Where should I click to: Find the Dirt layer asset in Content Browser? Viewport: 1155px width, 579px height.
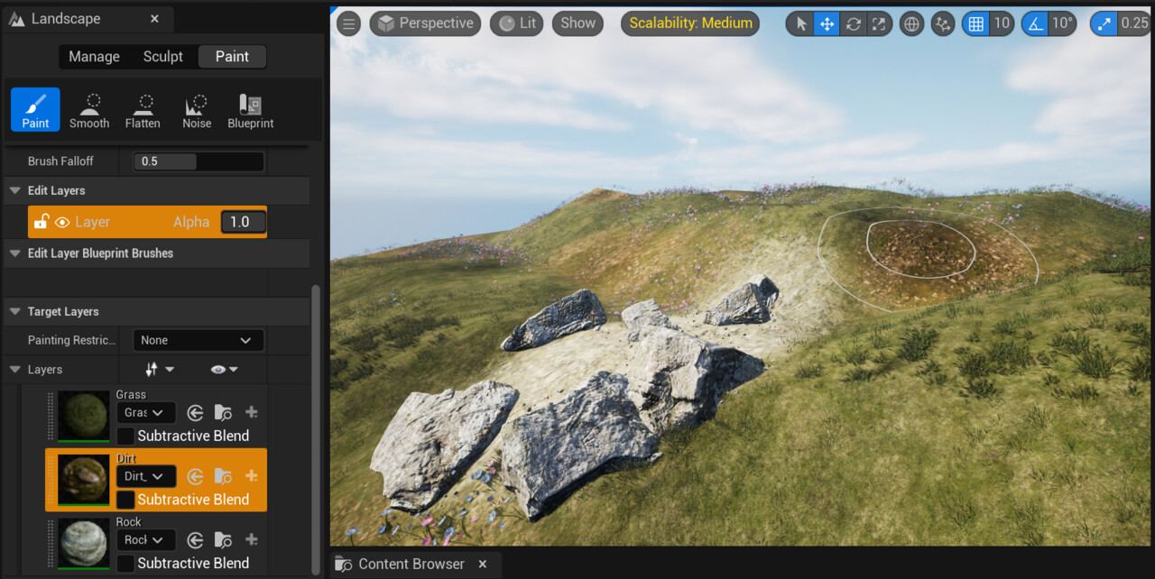pyautogui.click(x=223, y=475)
